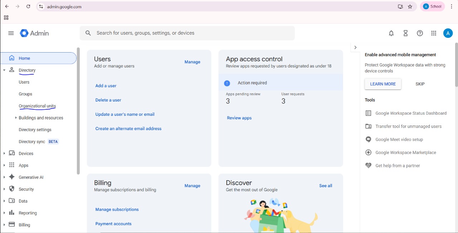
Task: Collapse the right side panel chevron
Action: point(355,48)
